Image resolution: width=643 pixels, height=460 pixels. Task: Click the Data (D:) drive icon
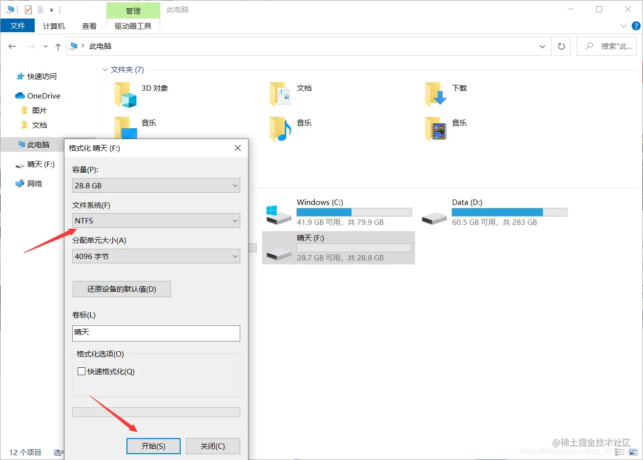(434, 218)
